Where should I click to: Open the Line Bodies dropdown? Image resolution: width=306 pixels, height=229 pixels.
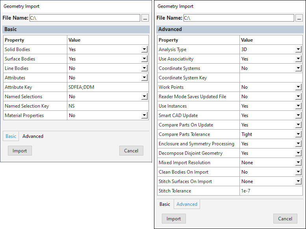145,68
